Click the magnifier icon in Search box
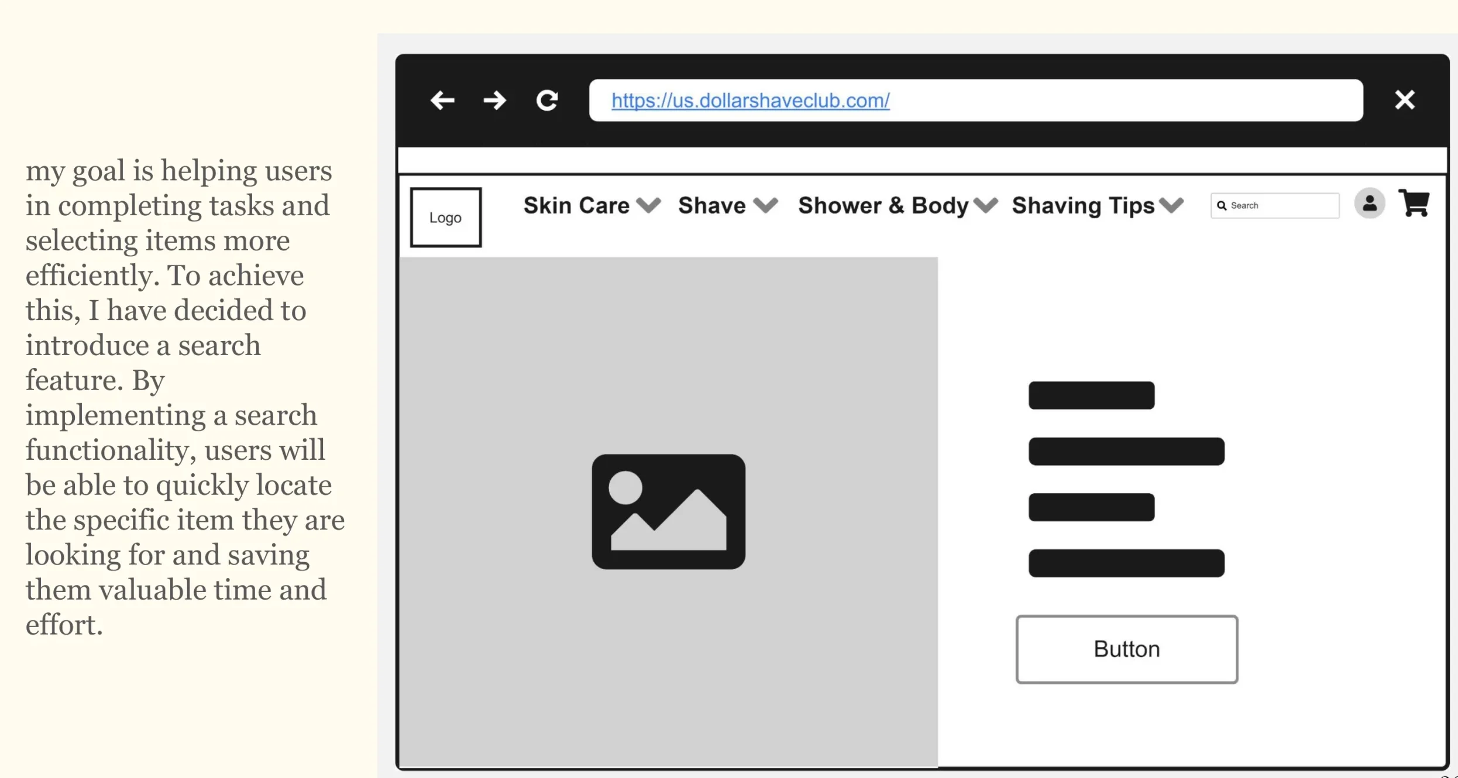This screenshot has width=1458, height=778. click(x=1222, y=206)
